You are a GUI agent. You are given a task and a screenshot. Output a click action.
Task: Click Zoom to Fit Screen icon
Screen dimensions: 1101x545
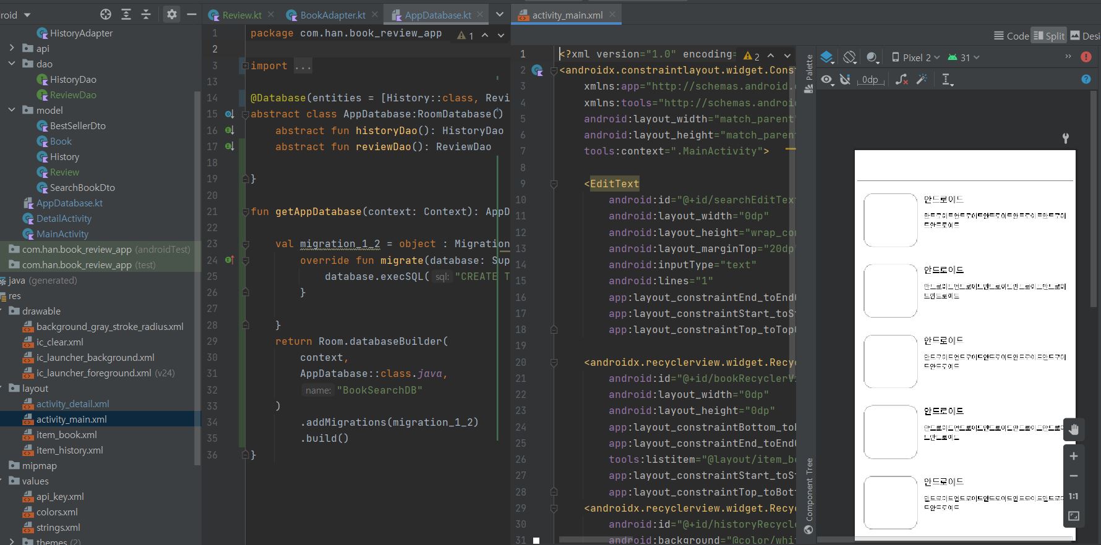point(1074,516)
